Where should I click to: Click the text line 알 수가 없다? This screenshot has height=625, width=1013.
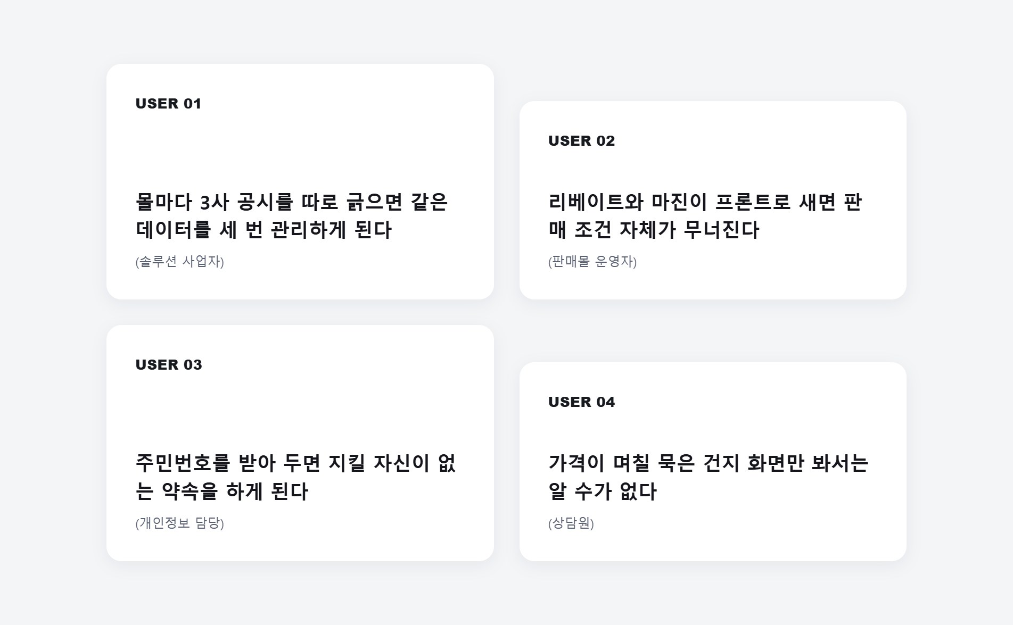click(x=603, y=491)
